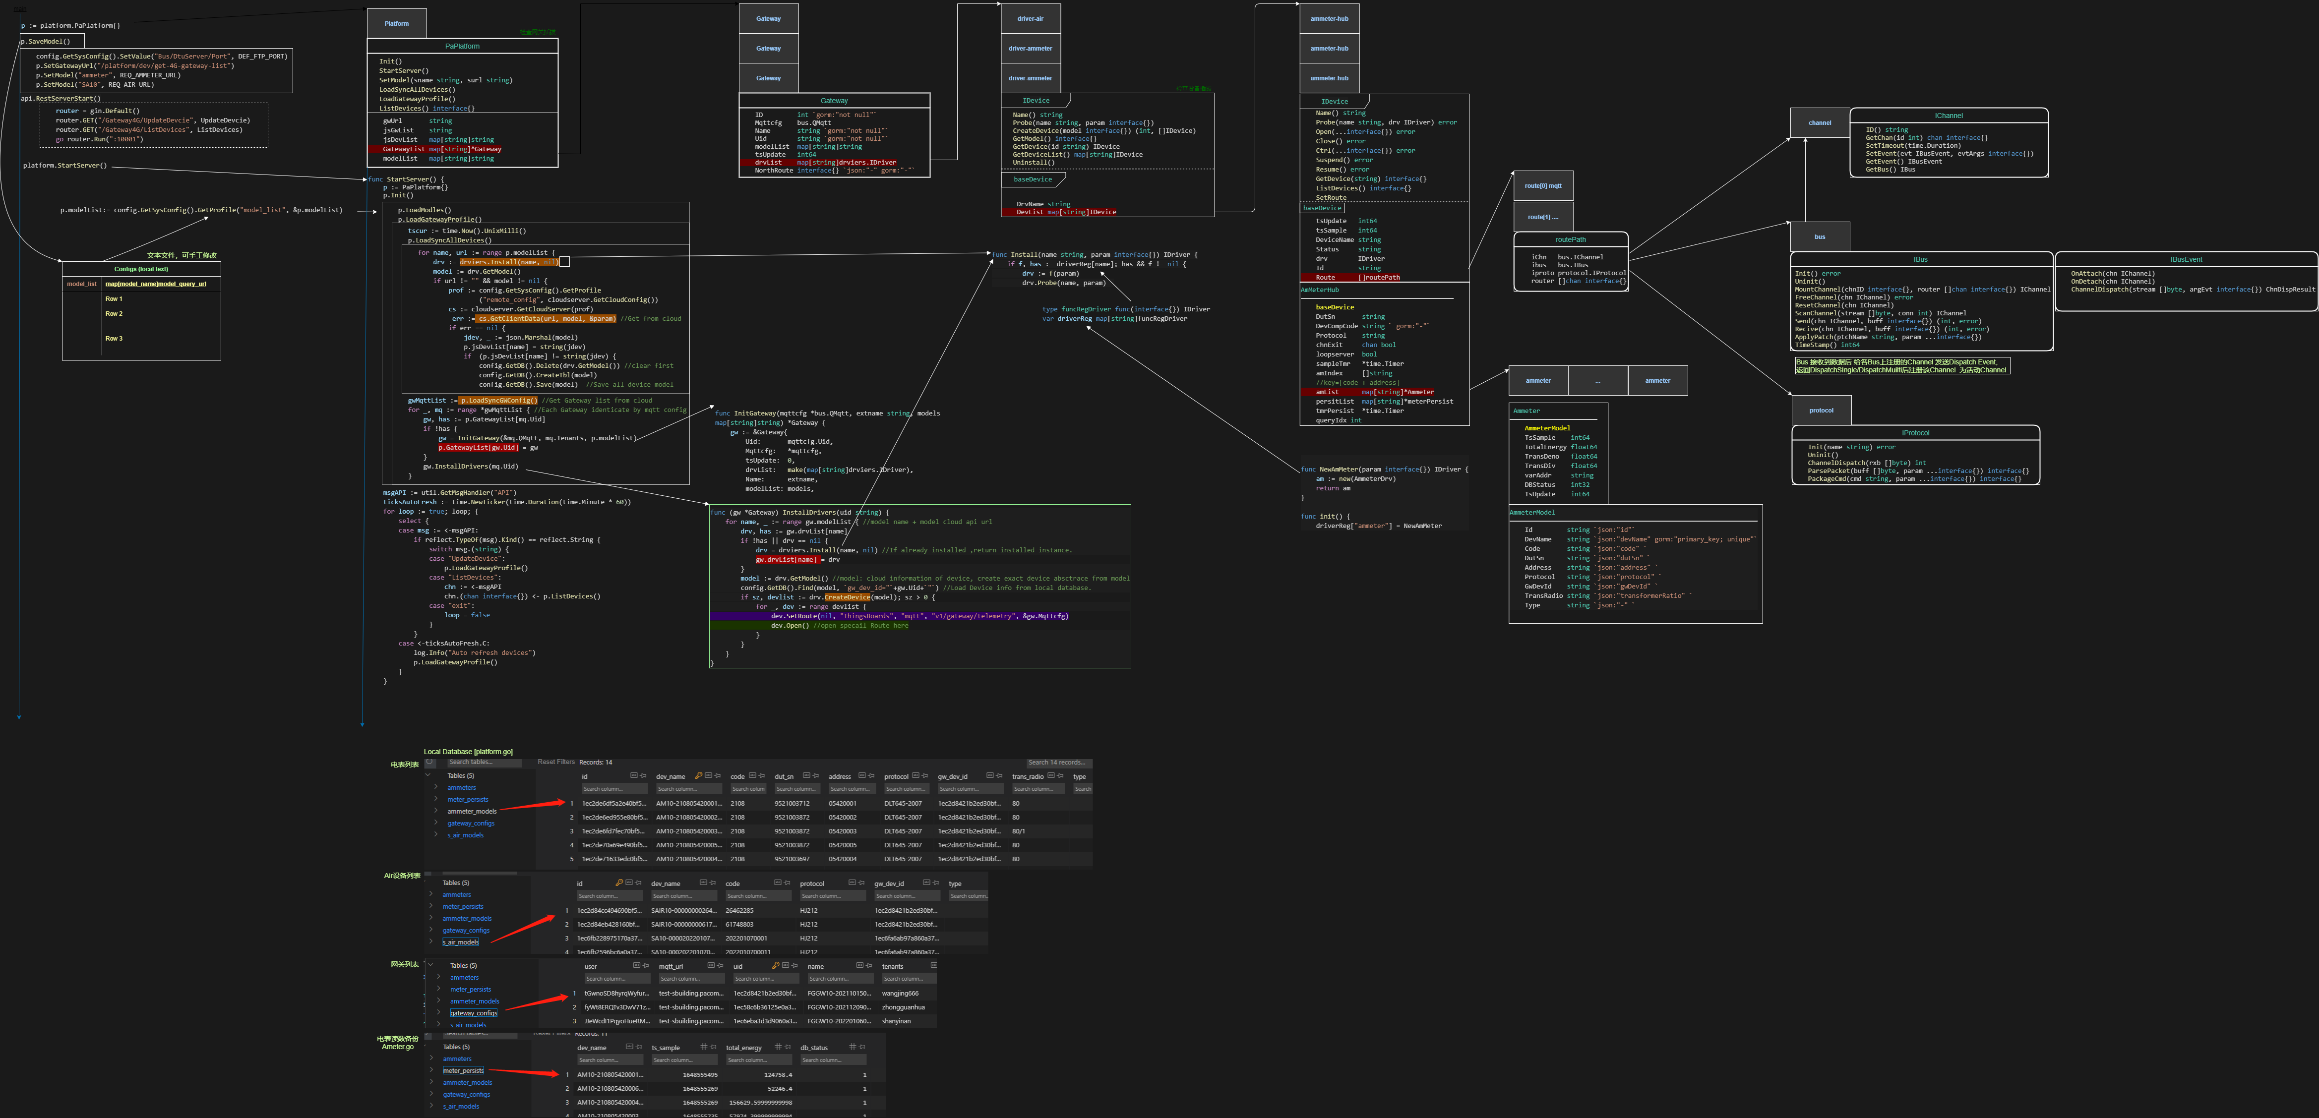Click search field under total_energy column

[x=759, y=1060]
